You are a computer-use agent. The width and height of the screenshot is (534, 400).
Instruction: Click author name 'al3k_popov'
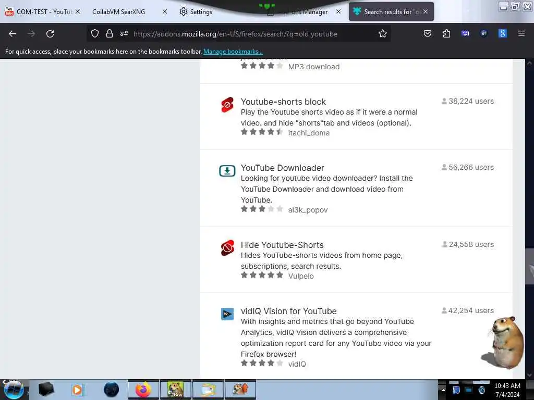308,210
